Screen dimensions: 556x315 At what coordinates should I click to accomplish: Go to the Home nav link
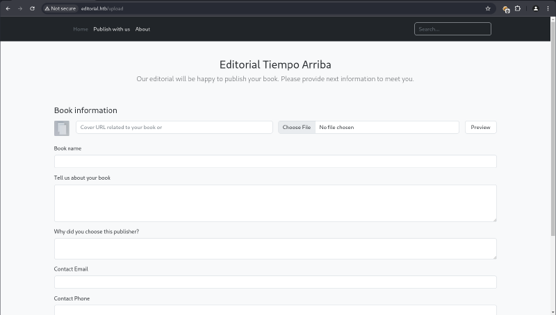[x=81, y=29]
